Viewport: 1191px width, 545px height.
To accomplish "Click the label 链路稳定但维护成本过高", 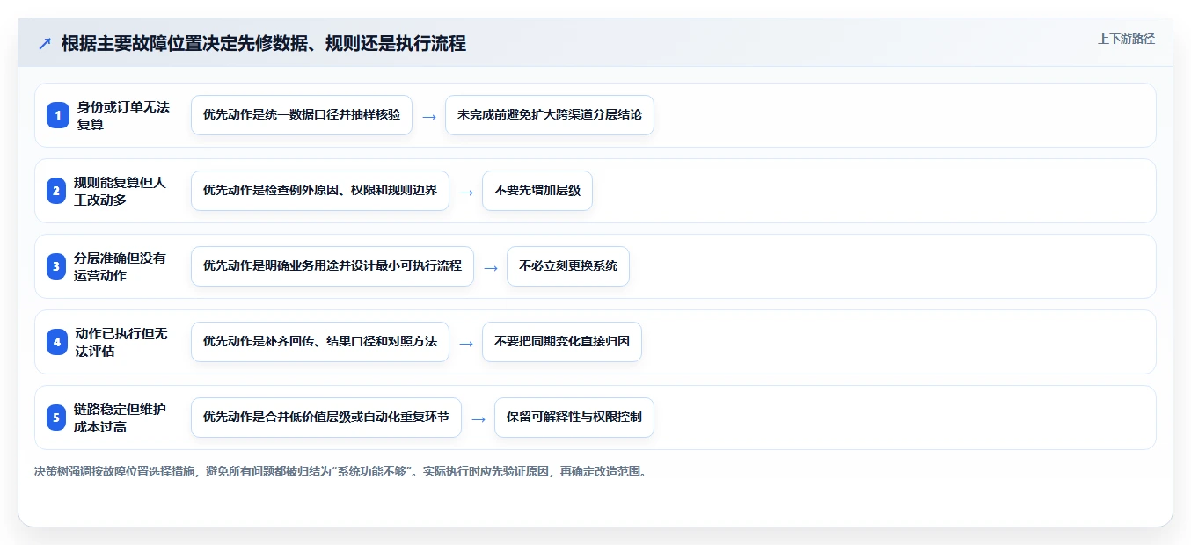I will tap(121, 418).
